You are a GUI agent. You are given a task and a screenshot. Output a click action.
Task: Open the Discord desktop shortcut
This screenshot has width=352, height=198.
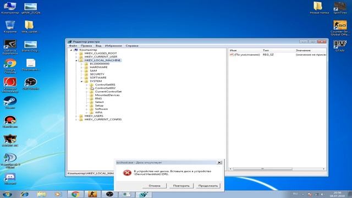click(10, 178)
